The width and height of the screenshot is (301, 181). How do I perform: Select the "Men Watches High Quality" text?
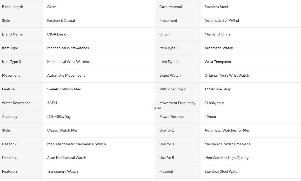coord(226,158)
